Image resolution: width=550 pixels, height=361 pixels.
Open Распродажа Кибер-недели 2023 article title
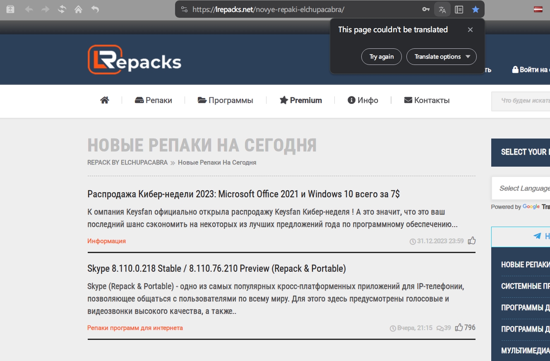[243, 194]
